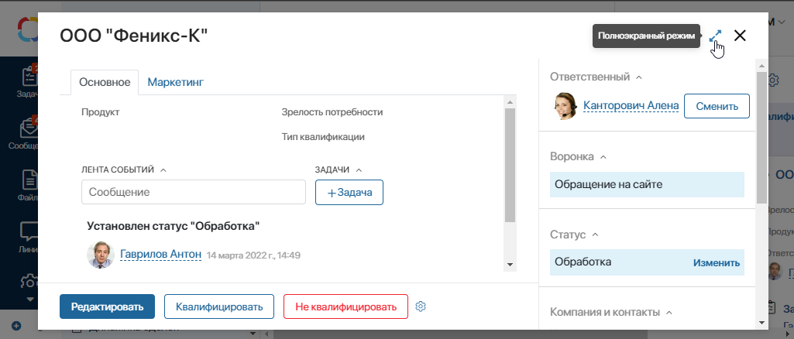Collapse the Задачи section chevron
Screen dimensions: 794x339
(x=359, y=170)
